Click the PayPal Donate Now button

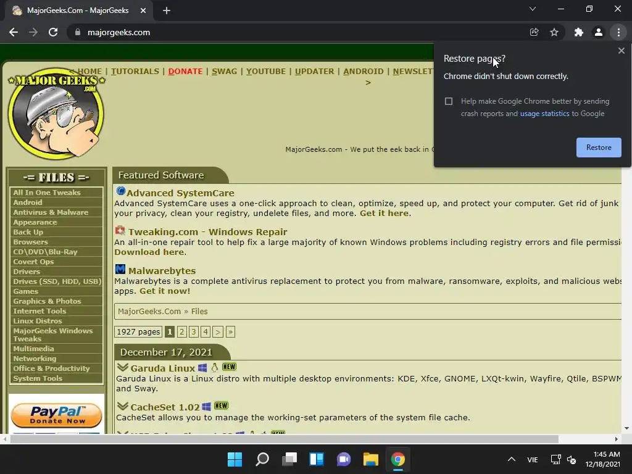(56, 415)
